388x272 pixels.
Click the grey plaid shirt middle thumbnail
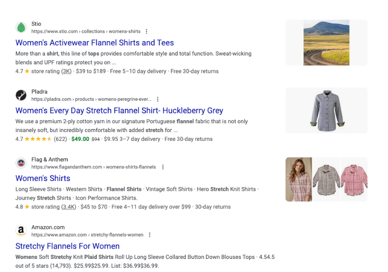(326, 179)
